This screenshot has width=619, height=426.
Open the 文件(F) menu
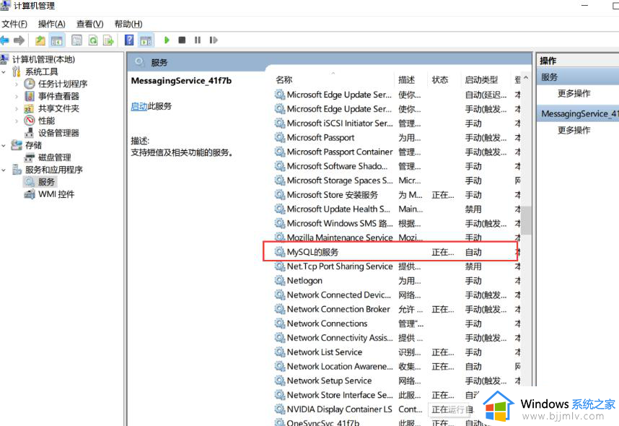pos(14,24)
